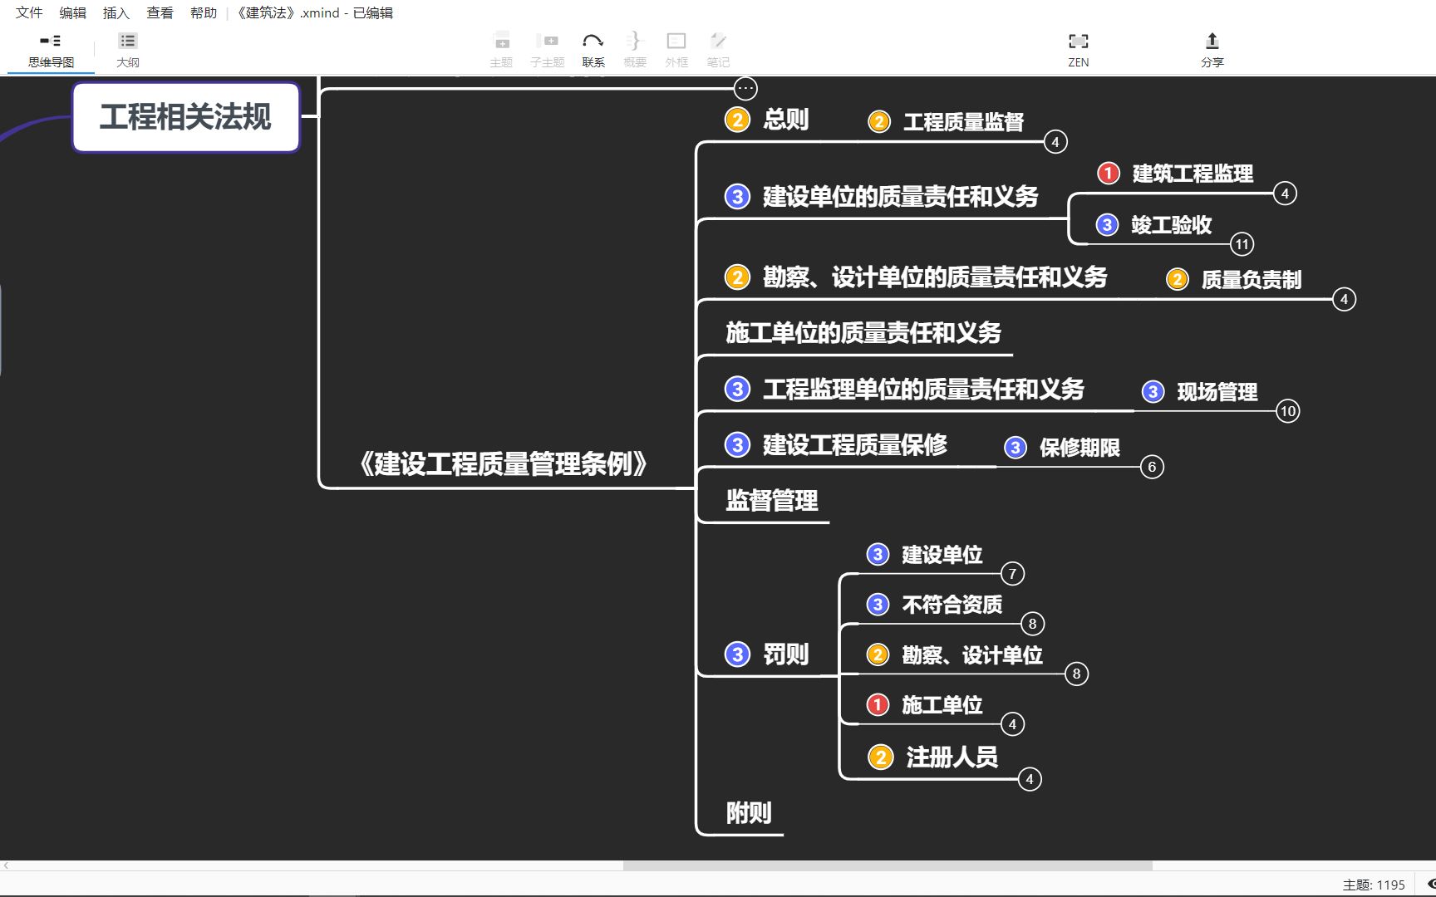Enter ZEN mode
This screenshot has width=1436, height=897.
pyautogui.click(x=1079, y=50)
